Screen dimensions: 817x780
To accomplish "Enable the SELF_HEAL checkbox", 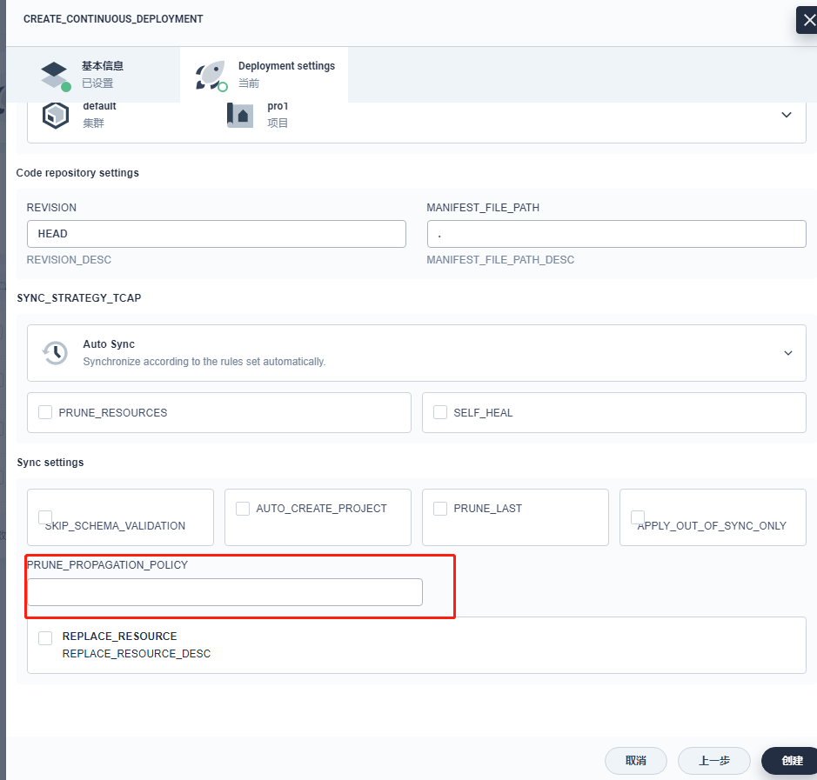I will click(440, 411).
